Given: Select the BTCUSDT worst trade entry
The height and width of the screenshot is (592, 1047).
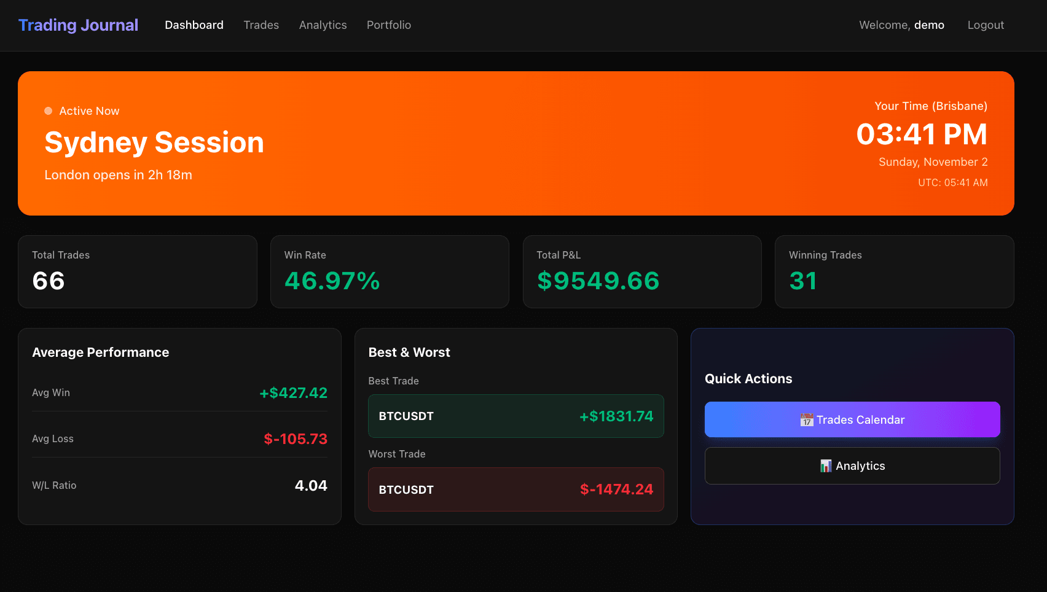Looking at the screenshot, I should point(516,489).
